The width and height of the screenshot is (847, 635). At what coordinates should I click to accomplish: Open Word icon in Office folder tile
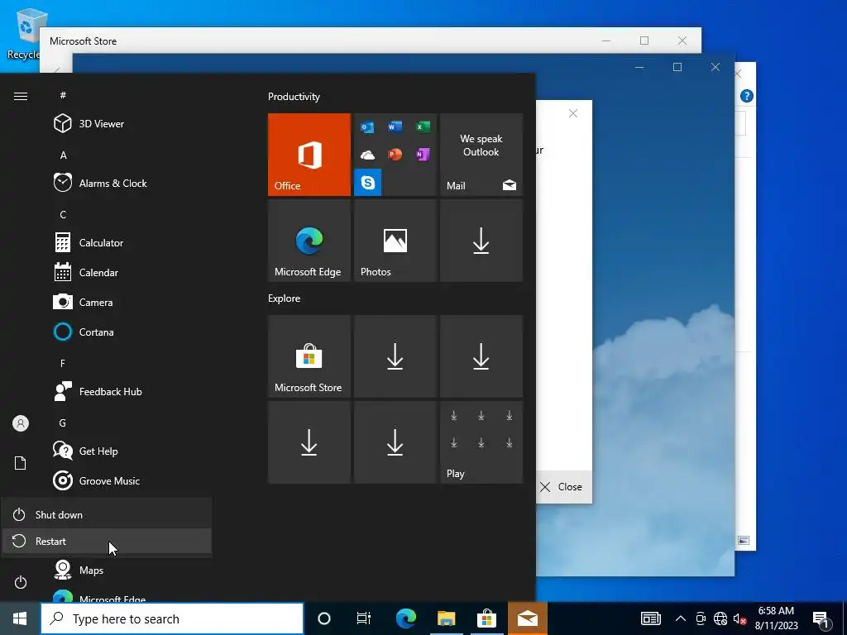(395, 127)
